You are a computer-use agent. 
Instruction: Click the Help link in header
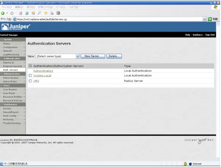coord(188,35)
